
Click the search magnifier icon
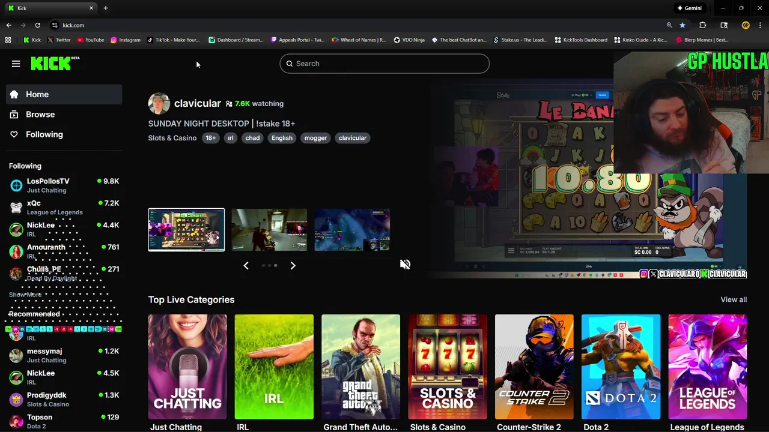coord(289,64)
